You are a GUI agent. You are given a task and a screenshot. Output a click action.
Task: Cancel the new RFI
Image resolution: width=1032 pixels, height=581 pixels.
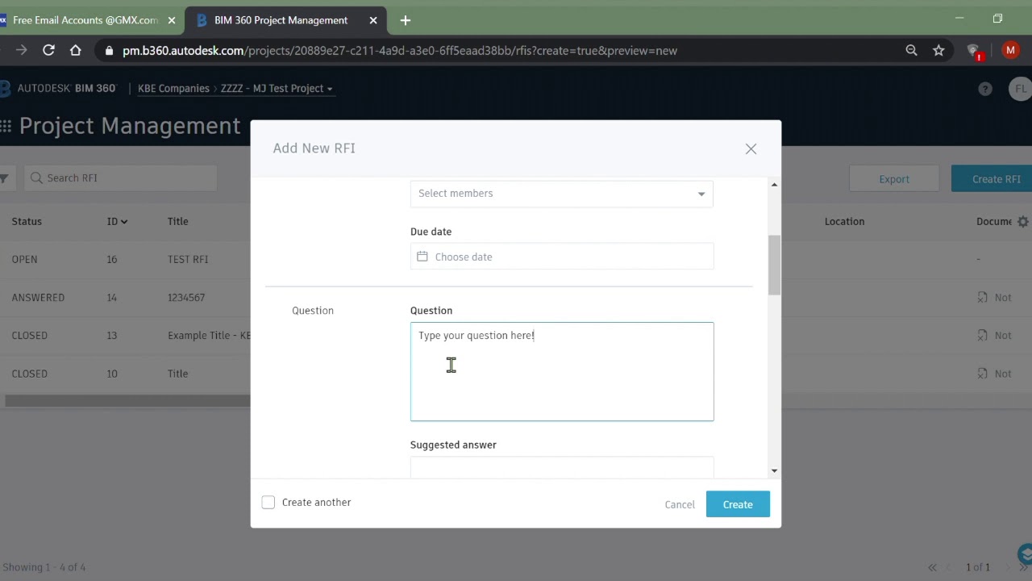click(680, 504)
